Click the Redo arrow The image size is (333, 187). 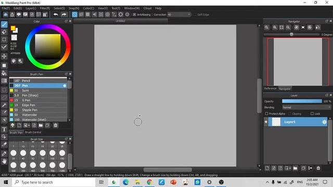click(64, 15)
